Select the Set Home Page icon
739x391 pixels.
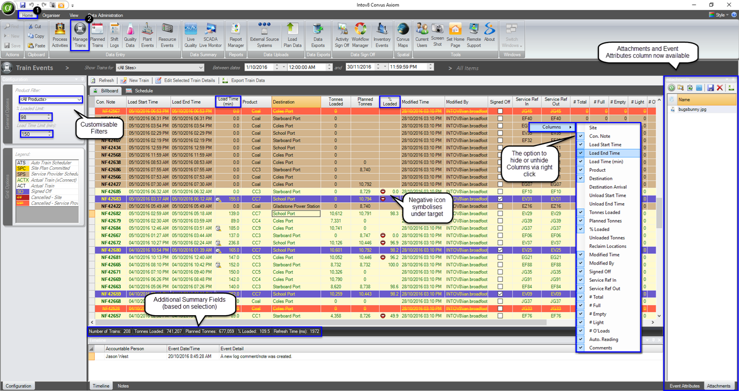coord(455,36)
